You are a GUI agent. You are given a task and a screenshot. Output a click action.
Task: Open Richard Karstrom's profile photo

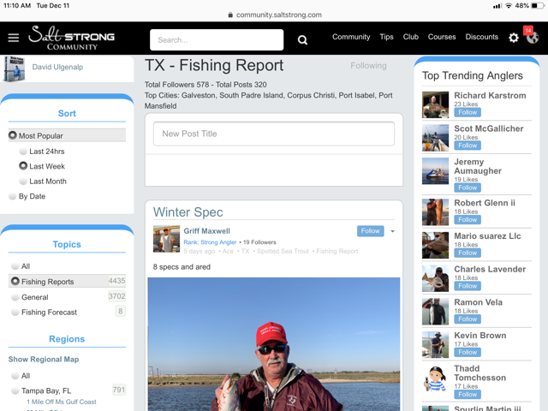435,104
